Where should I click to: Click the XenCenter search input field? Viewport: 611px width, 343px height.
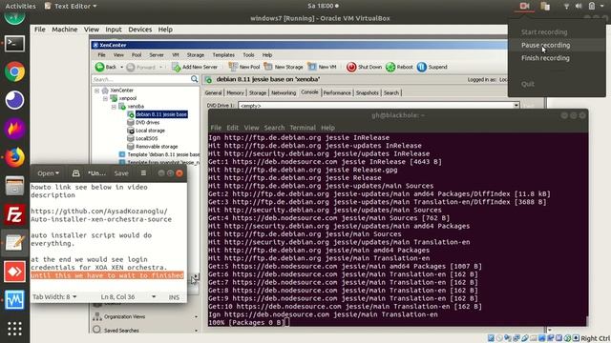(141, 79)
